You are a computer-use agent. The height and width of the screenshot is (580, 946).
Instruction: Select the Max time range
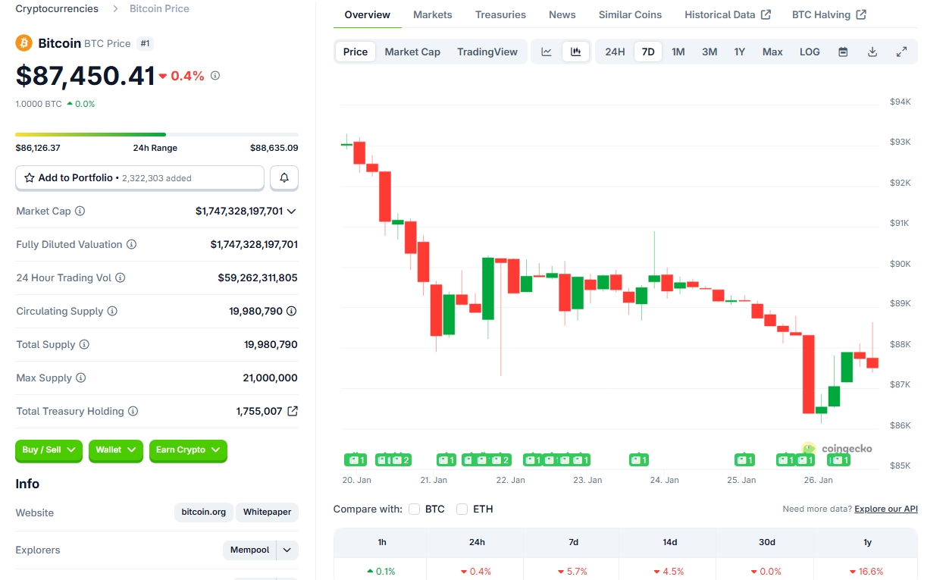[772, 52]
